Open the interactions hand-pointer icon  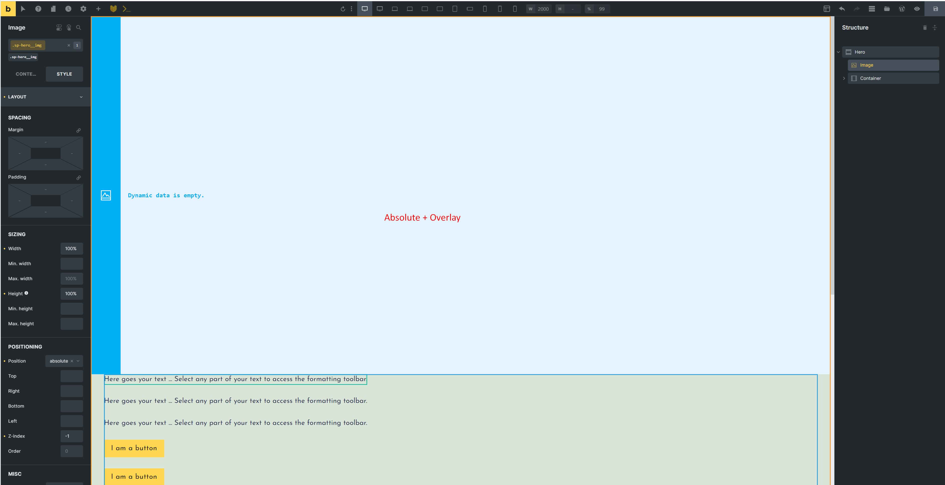click(x=69, y=28)
